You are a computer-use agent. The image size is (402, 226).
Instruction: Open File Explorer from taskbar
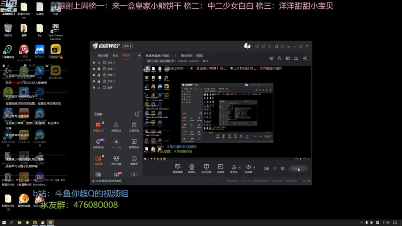[x=19, y=222]
